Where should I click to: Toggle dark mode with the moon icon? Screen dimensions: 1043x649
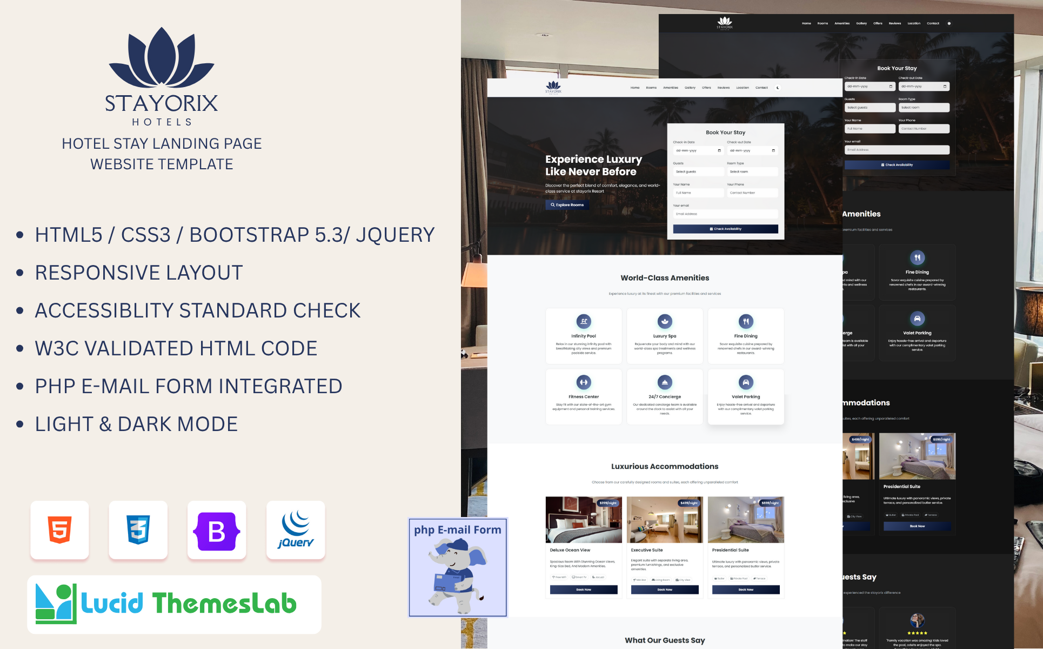[778, 88]
